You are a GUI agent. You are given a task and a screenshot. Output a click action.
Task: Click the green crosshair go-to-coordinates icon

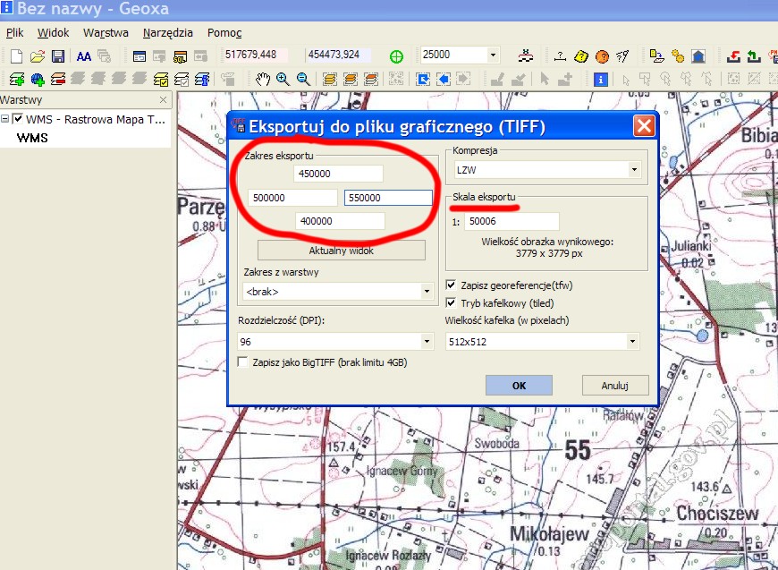click(397, 55)
